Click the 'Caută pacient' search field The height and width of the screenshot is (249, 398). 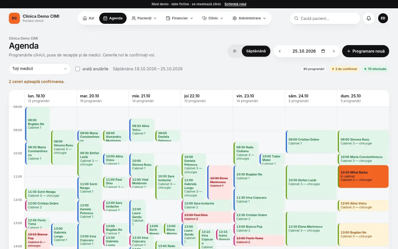[325, 18]
